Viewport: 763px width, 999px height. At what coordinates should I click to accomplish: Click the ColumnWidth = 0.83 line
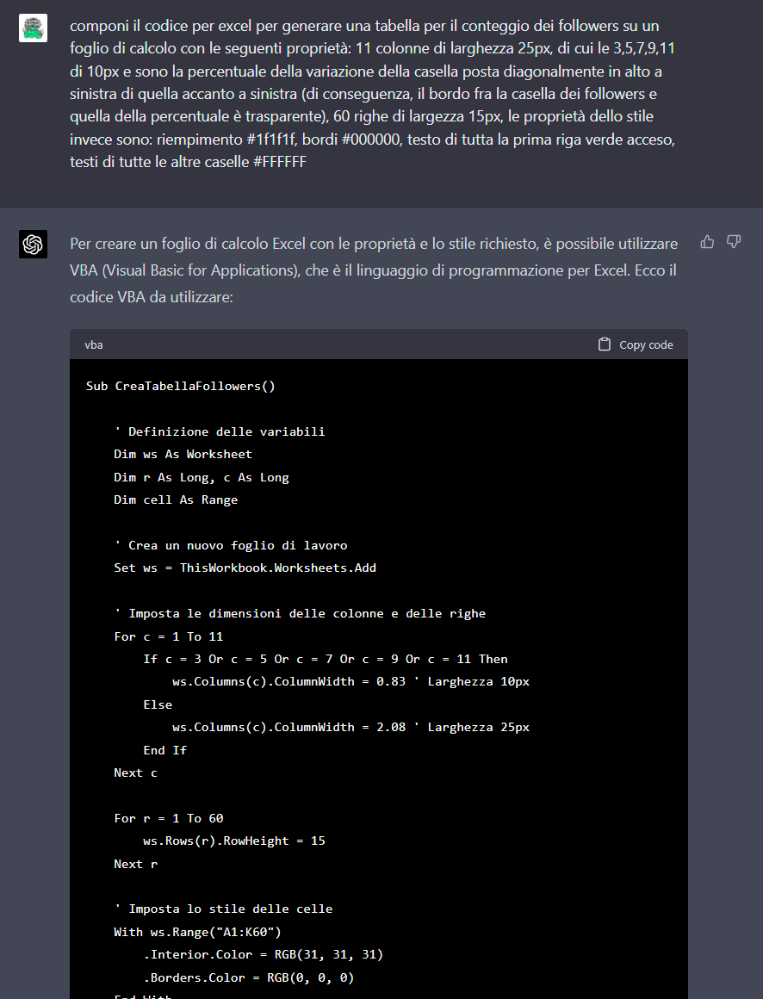click(x=351, y=682)
